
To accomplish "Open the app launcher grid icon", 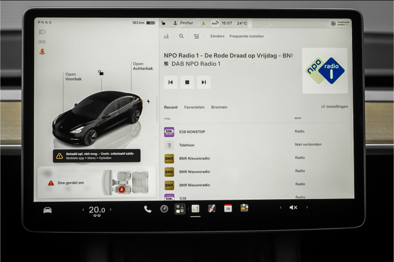I will [x=180, y=209].
